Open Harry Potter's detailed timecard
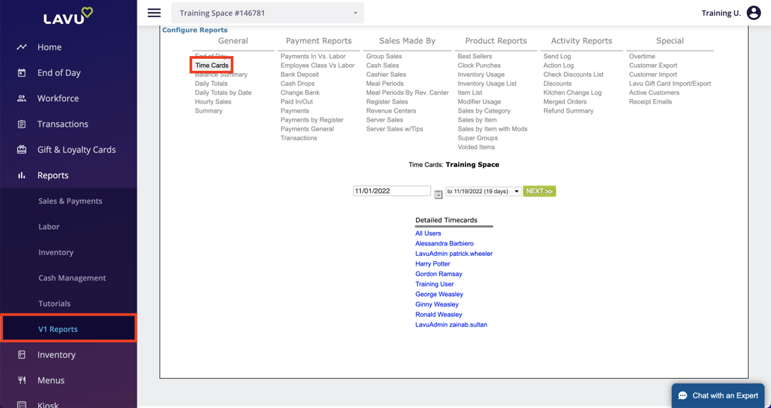771x408 pixels. (x=433, y=264)
